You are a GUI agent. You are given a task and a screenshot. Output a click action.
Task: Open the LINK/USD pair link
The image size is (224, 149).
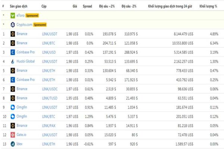[x=49, y=52]
